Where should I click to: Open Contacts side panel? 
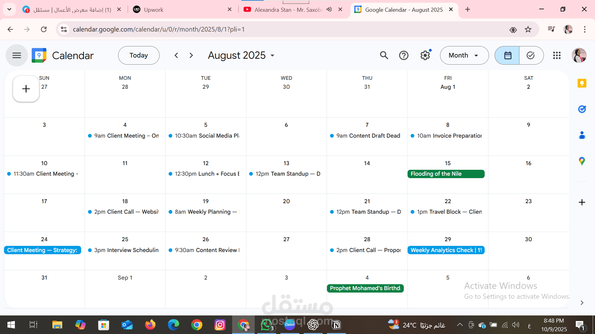tap(582, 135)
